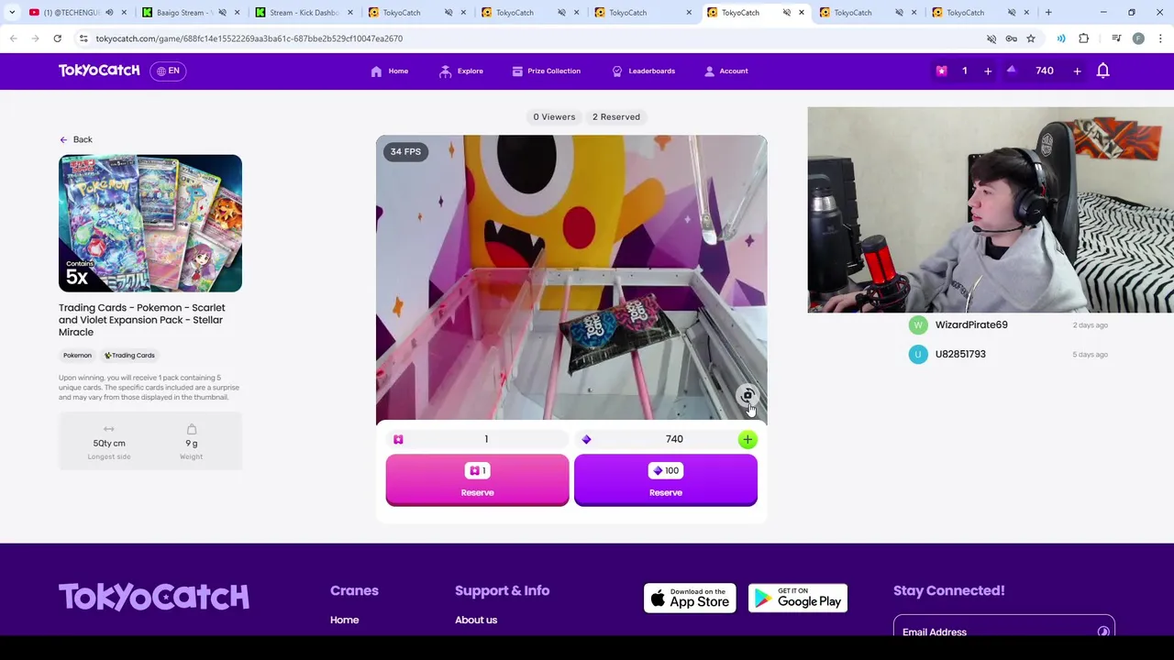Toggle the site sound muted indicator
The width and height of the screenshot is (1174, 660).
(991, 38)
